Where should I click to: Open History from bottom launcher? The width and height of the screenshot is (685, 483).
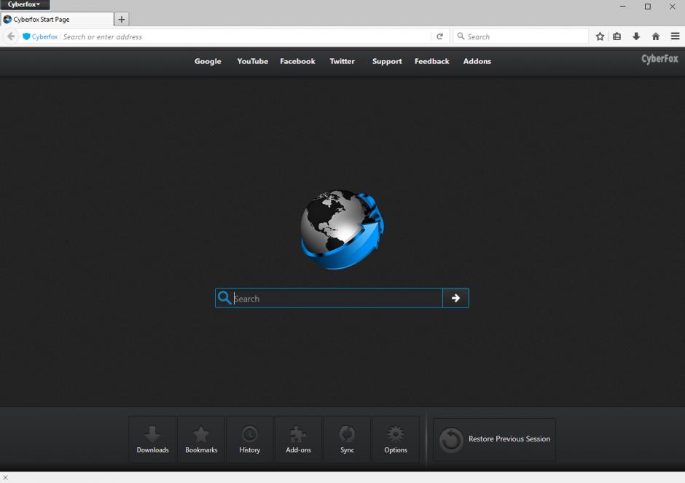(250, 439)
